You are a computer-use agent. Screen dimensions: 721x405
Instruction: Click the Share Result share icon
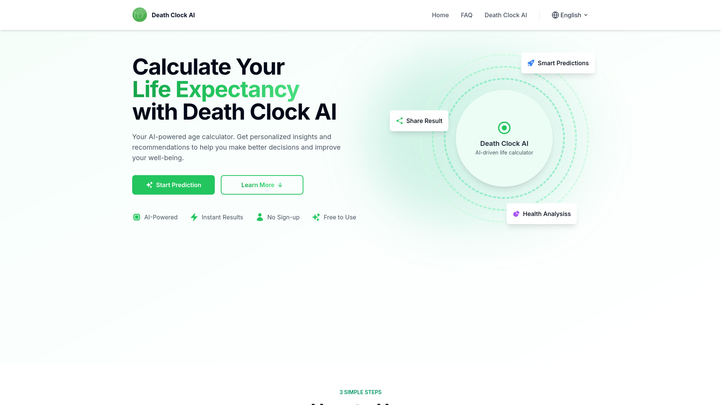(x=400, y=121)
